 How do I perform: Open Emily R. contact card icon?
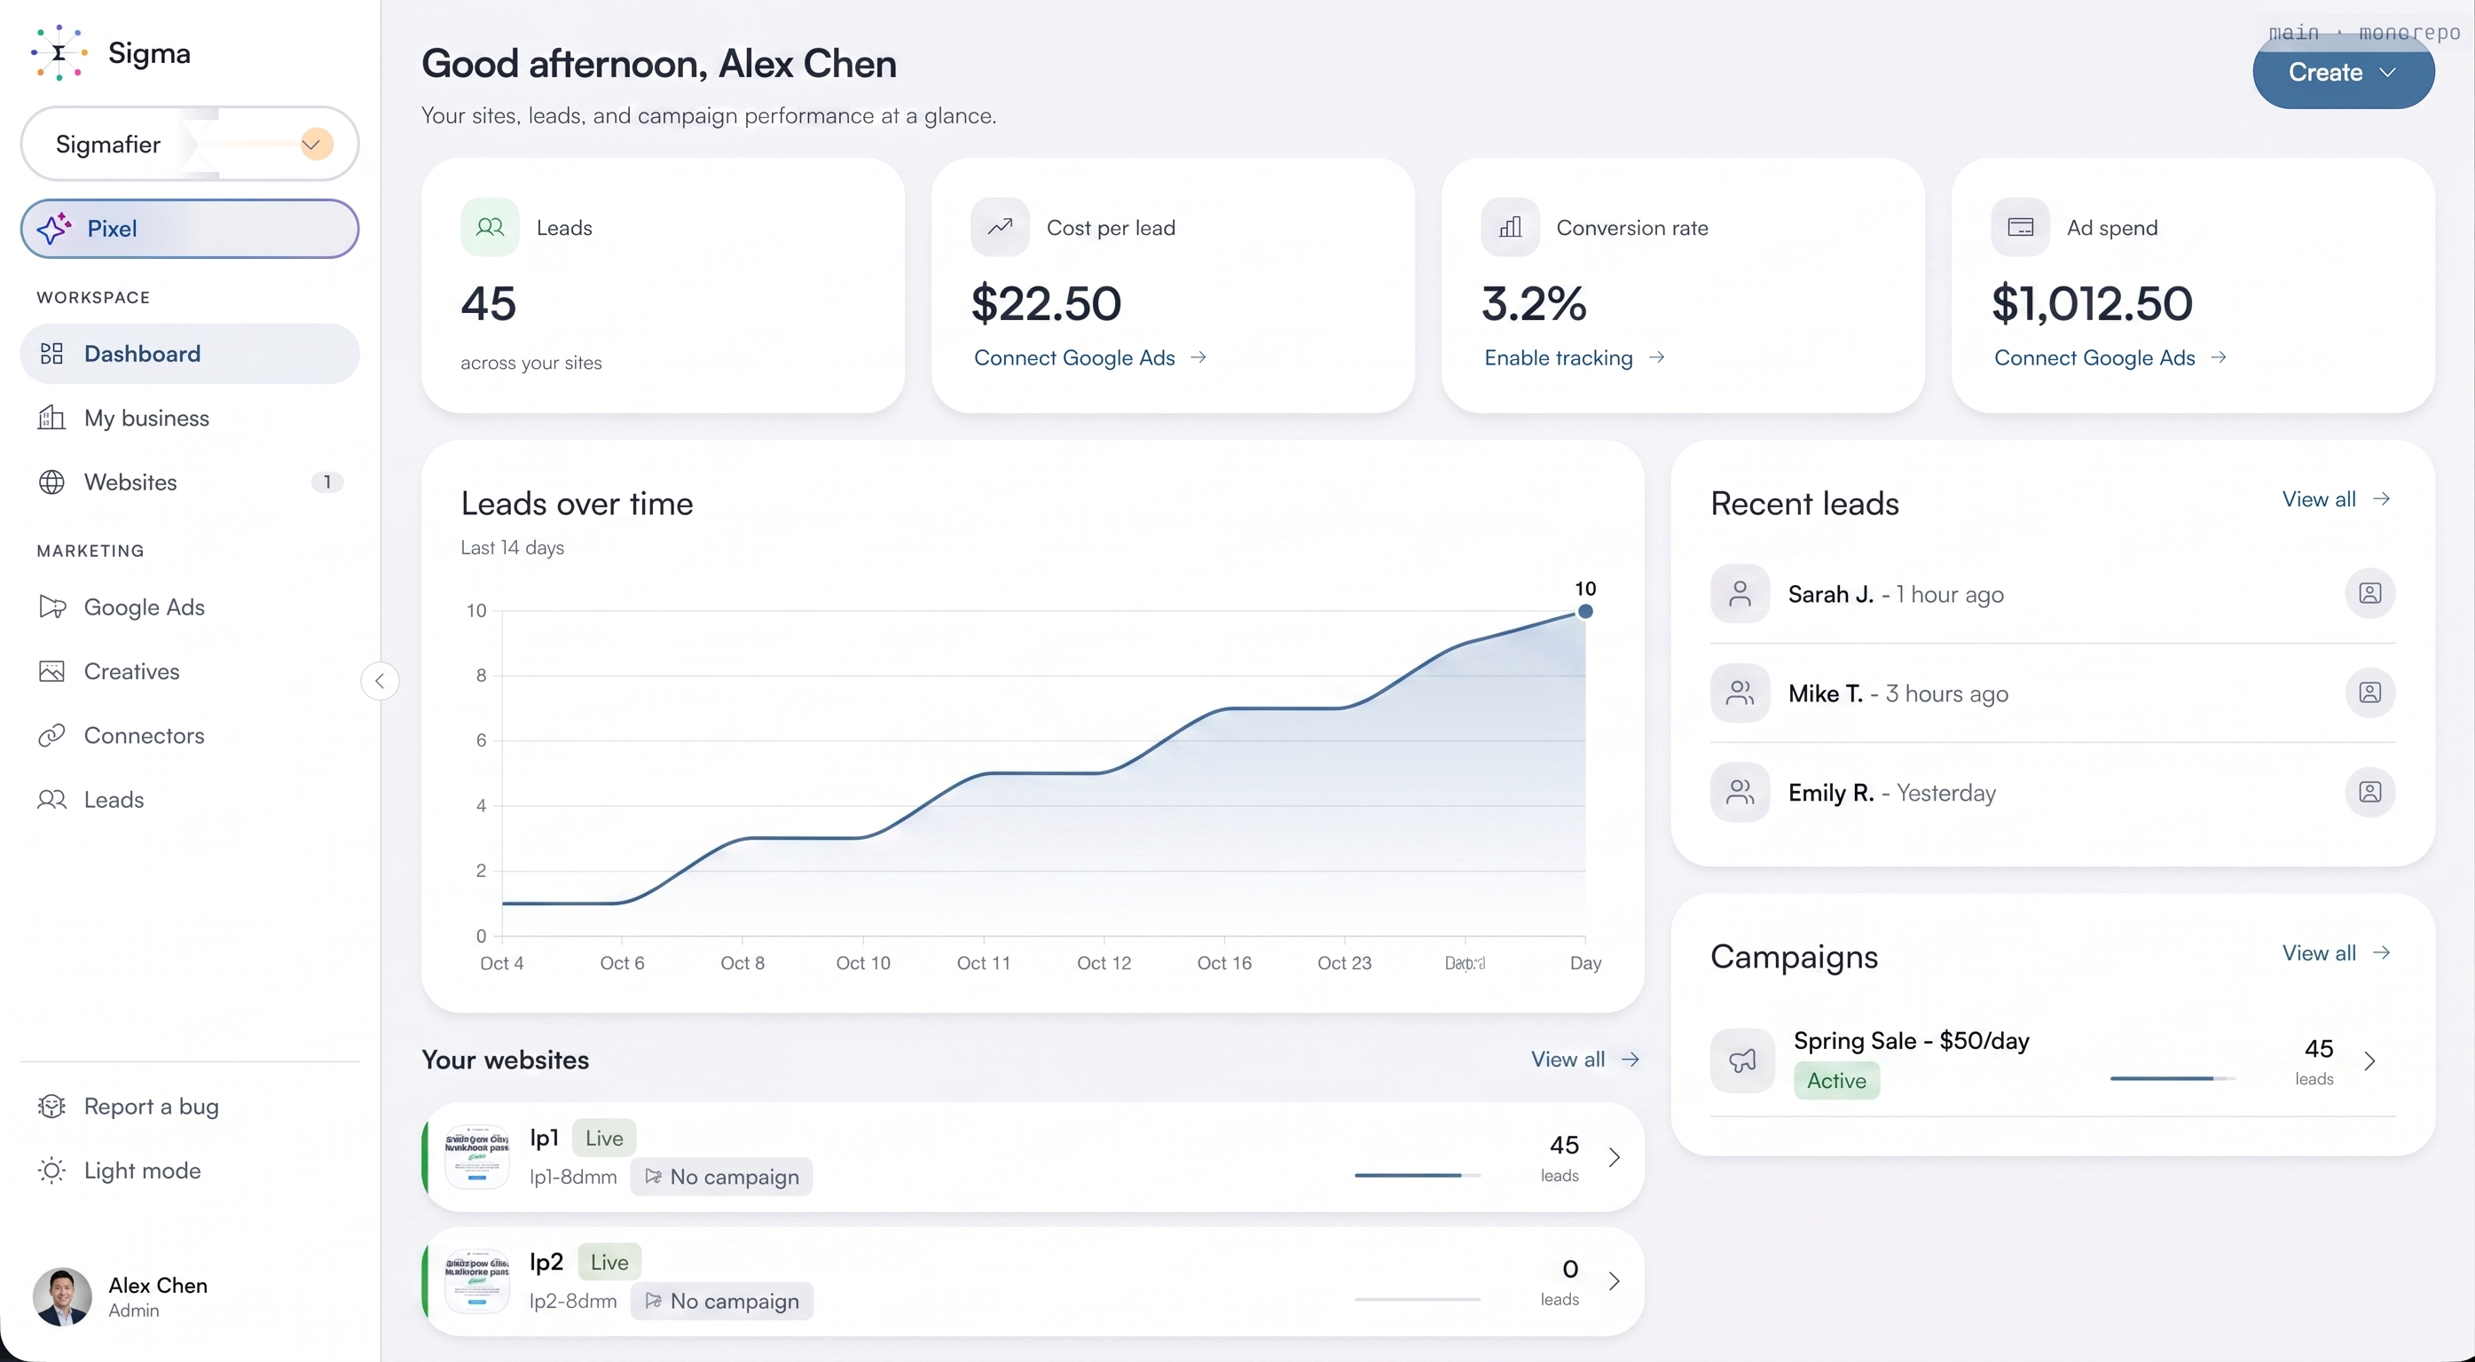click(x=2369, y=793)
